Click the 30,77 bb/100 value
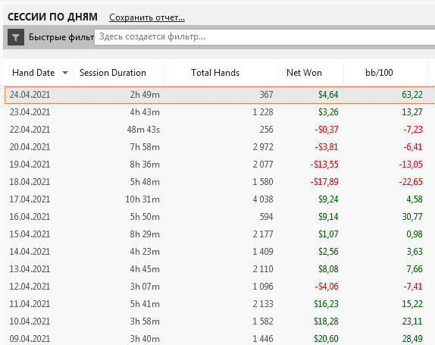 tap(412, 217)
